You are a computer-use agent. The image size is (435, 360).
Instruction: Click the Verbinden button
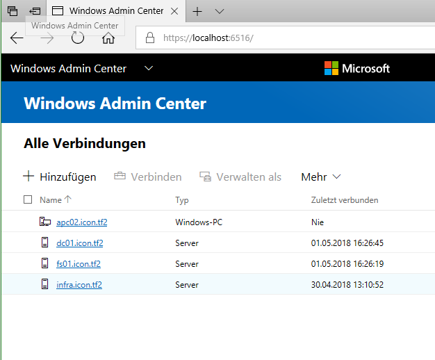148,177
